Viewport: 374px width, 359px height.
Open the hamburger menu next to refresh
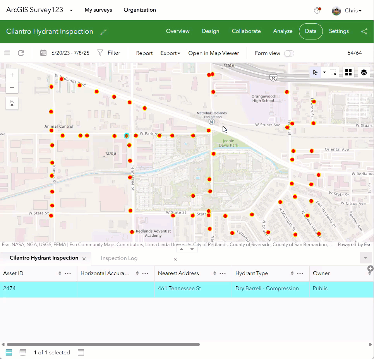pyautogui.click(x=7, y=53)
